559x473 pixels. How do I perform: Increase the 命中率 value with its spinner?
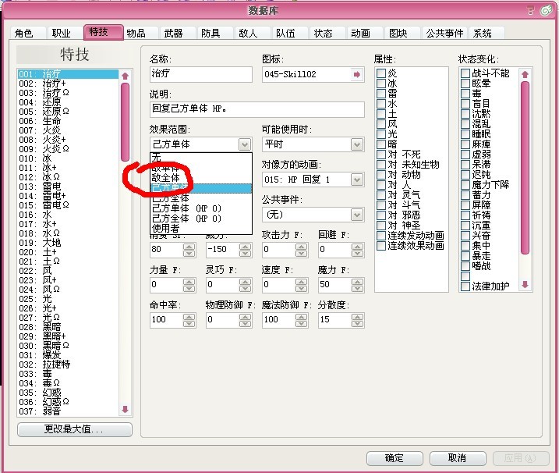pyautogui.click(x=189, y=317)
